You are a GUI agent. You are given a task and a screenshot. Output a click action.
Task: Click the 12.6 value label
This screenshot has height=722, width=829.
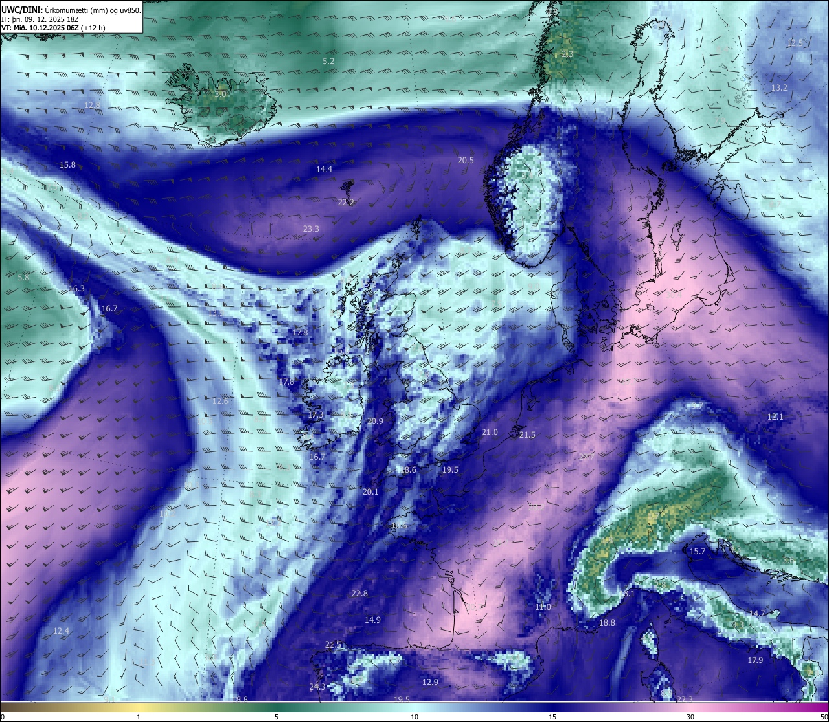220,401
